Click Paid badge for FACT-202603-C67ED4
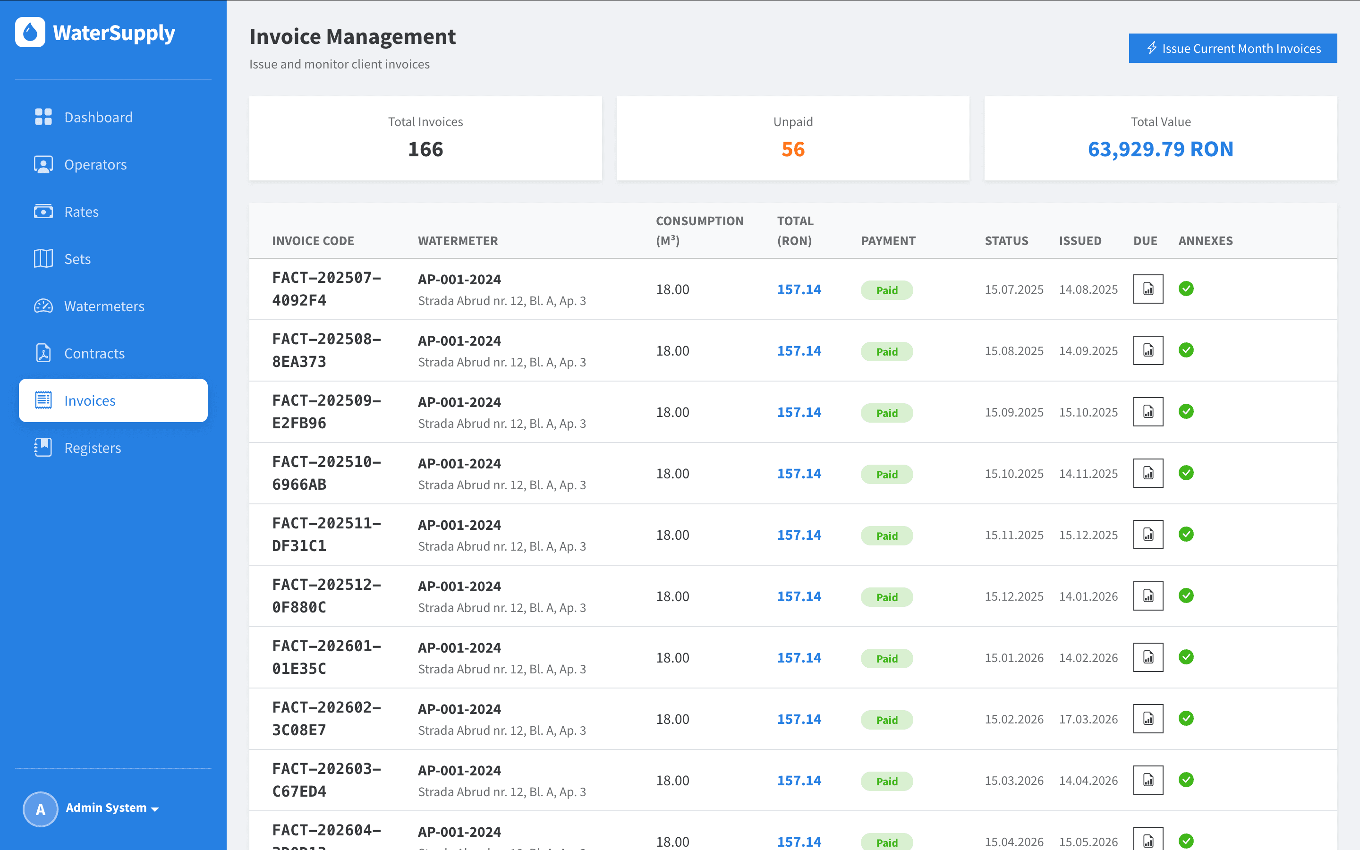Viewport: 1360px width, 850px height. (x=887, y=781)
